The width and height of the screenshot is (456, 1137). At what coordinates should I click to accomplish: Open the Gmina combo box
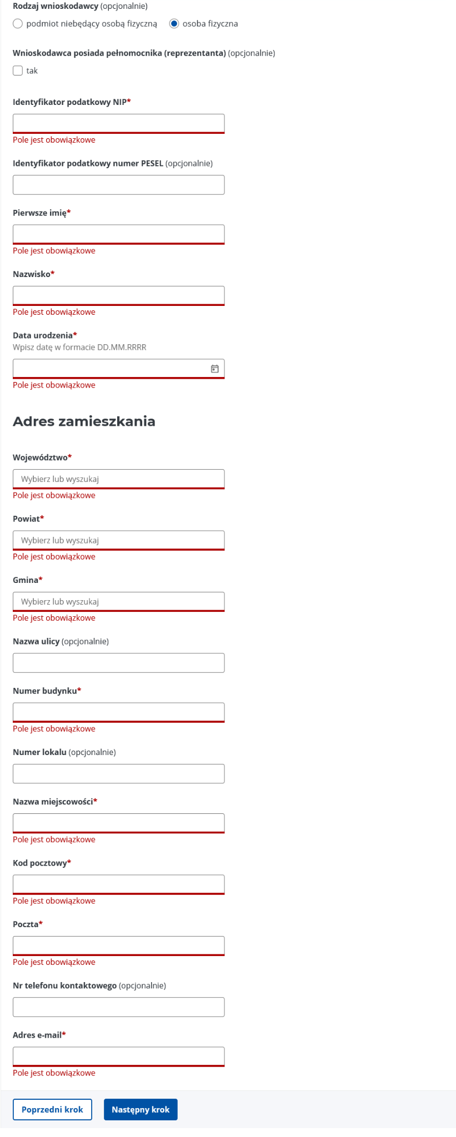pyautogui.click(x=119, y=602)
